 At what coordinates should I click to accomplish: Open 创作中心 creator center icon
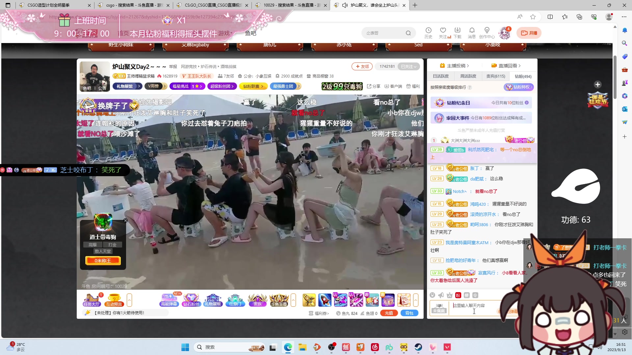(x=487, y=33)
